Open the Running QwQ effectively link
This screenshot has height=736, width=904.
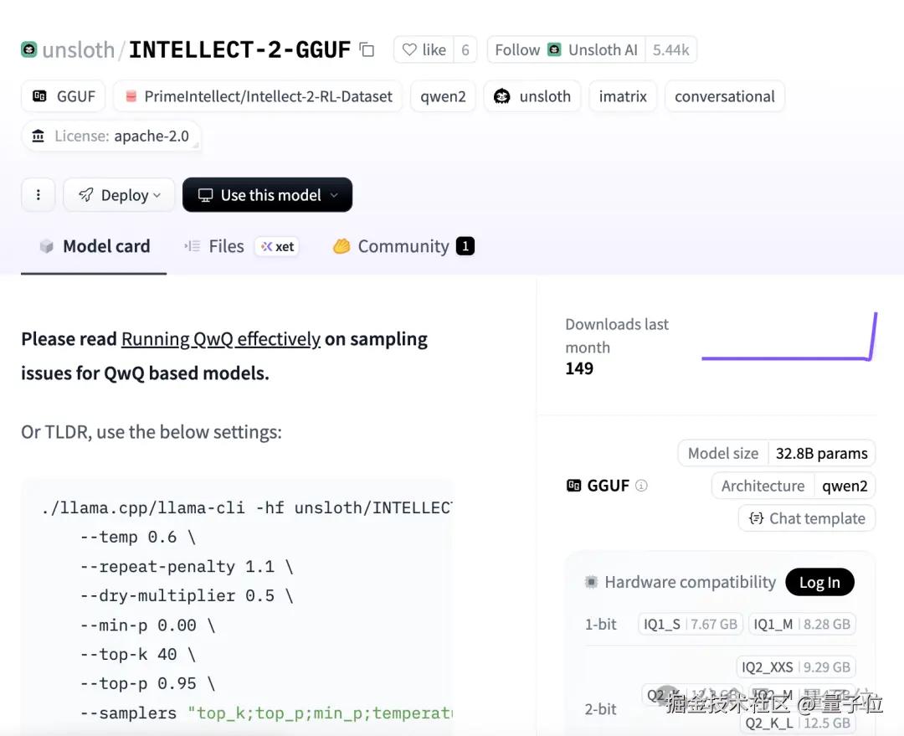pos(221,339)
